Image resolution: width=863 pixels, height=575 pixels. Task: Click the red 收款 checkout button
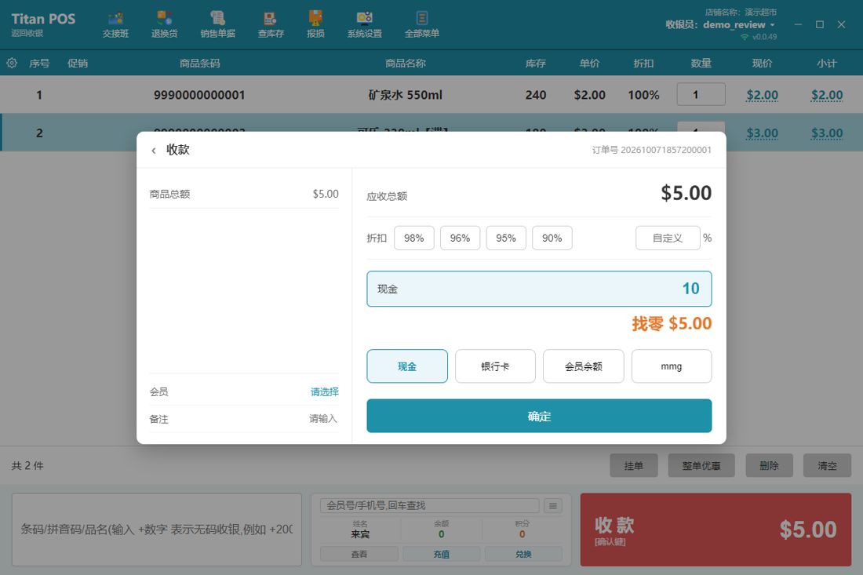point(716,530)
